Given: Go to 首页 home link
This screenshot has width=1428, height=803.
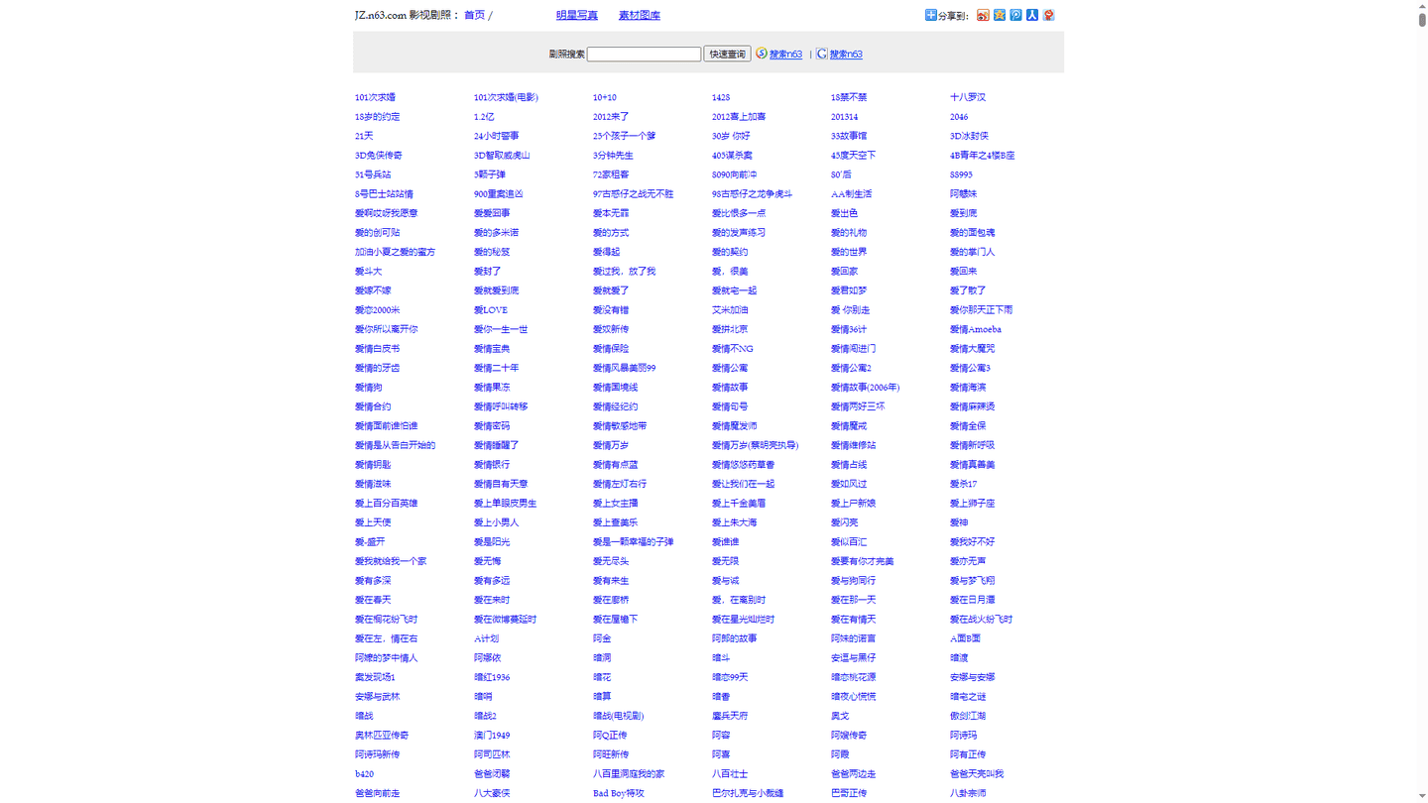Looking at the screenshot, I should pyautogui.click(x=474, y=15).
